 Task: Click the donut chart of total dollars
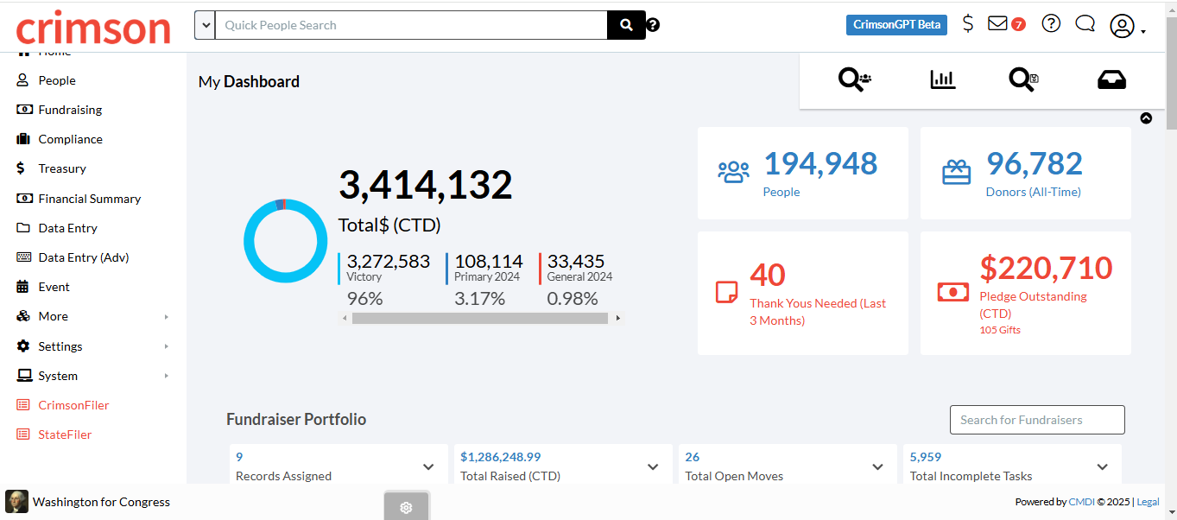coord(285,241)
